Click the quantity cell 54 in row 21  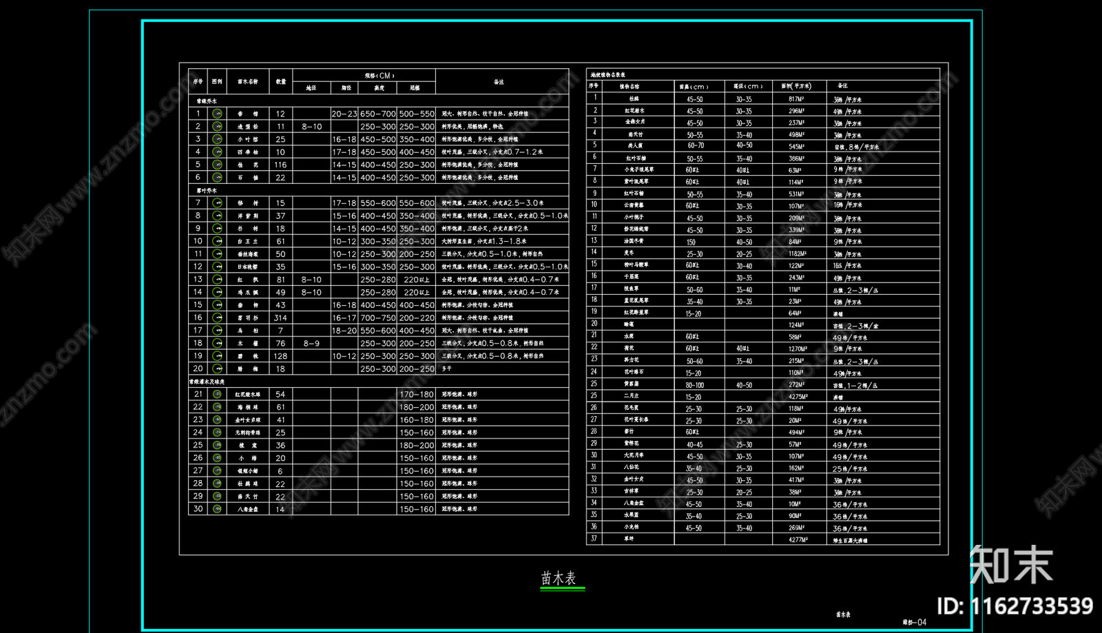[x=280, y=394]
